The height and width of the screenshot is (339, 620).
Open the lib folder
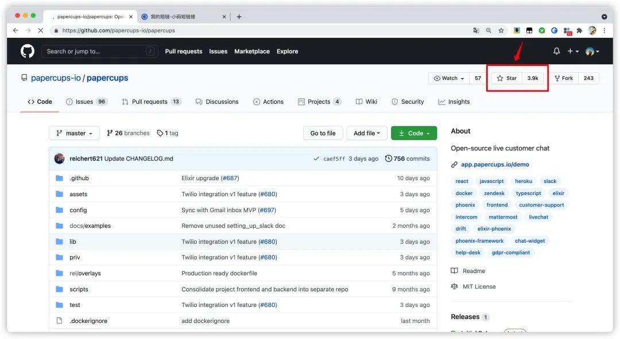73,241
